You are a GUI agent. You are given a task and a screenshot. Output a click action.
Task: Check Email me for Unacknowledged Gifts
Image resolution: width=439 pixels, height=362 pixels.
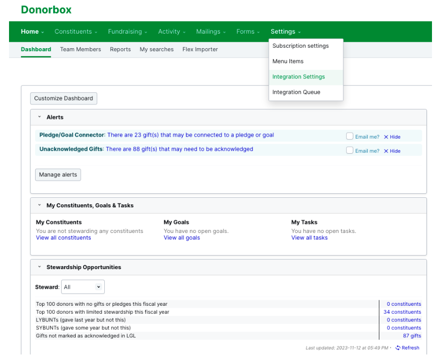click(349, 150)
